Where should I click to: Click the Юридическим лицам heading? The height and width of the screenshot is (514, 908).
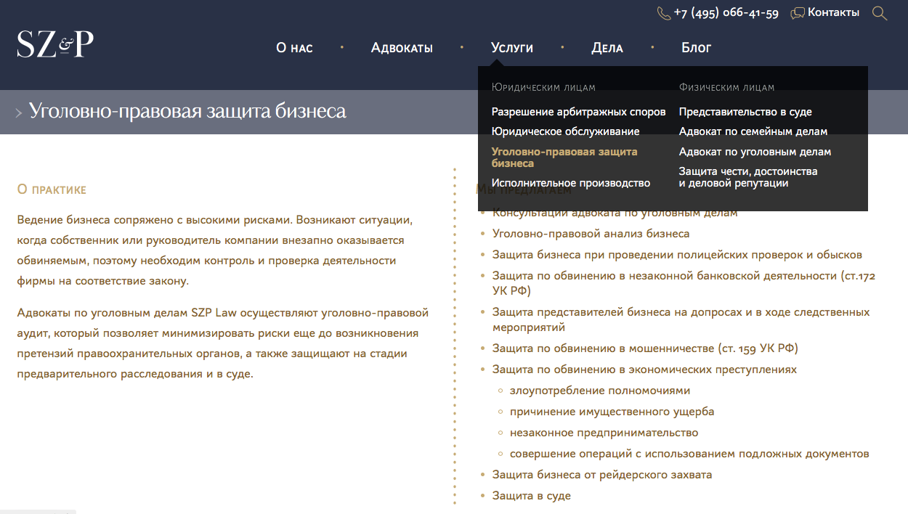coord(543,87)
